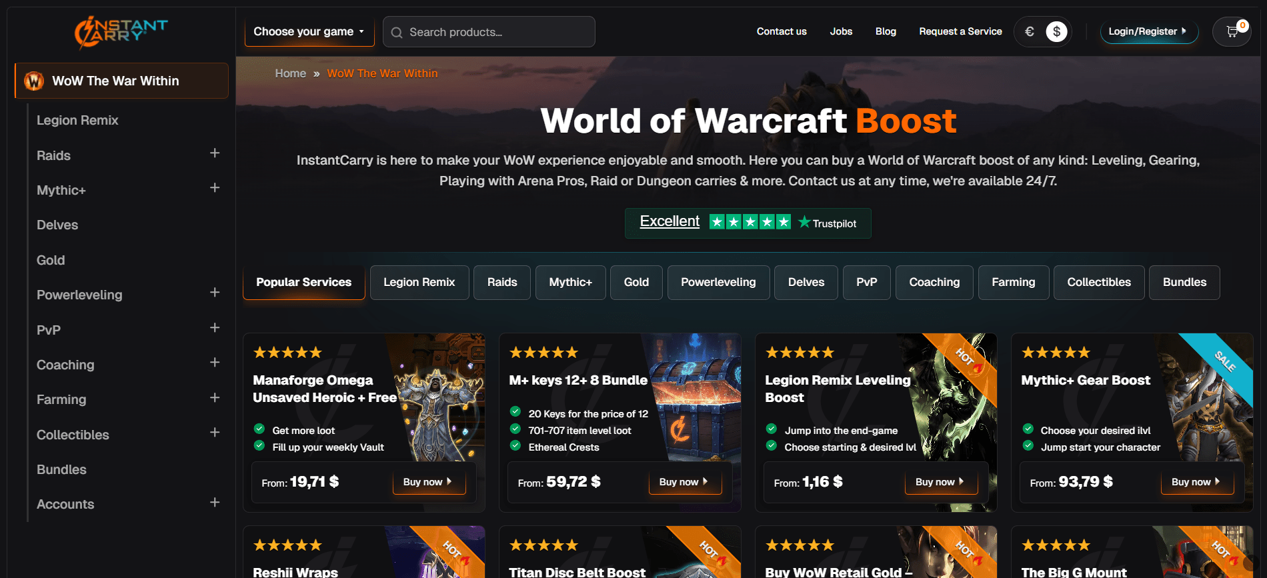Open the Choose your game dropdown
The width and height of the screenshot is (1267, 578).
(309, 31)
